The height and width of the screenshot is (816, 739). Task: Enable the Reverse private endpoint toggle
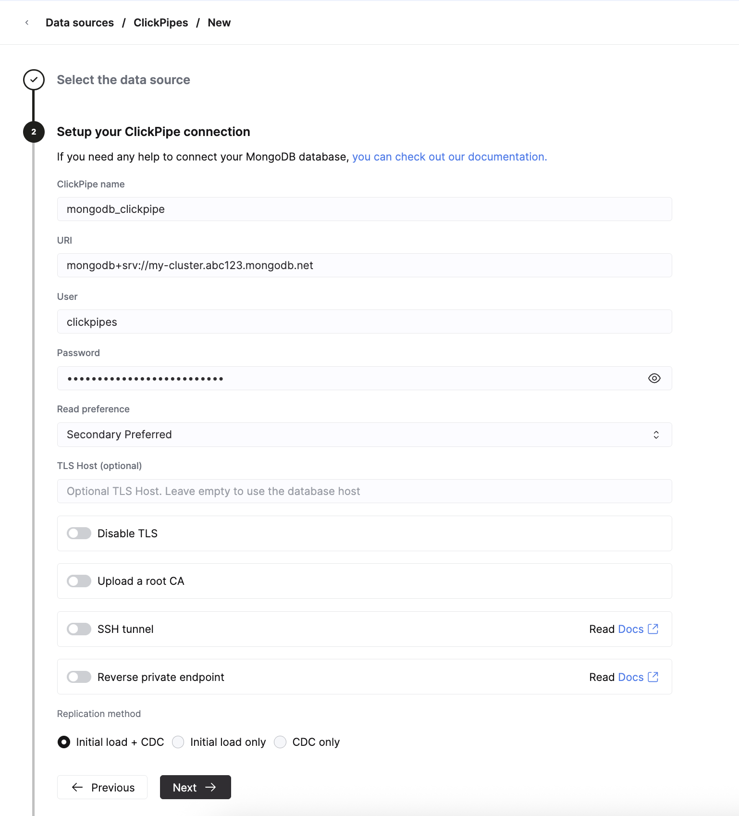78,677
